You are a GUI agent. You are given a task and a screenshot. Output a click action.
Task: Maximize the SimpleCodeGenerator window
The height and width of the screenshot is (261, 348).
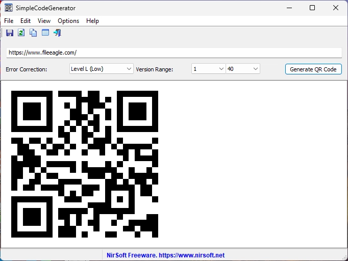pyautogui.click(x=312, y=8)
